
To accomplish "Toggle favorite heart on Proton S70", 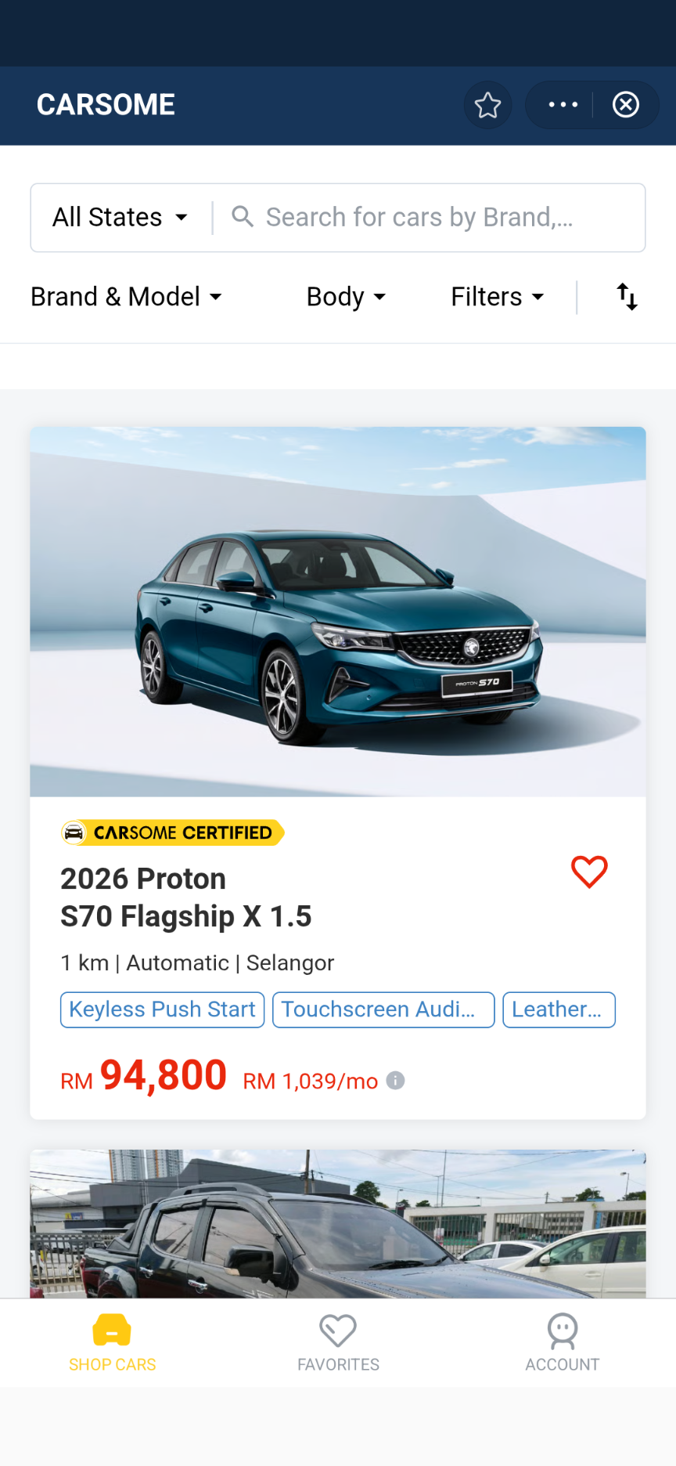I will pos(589,872).
